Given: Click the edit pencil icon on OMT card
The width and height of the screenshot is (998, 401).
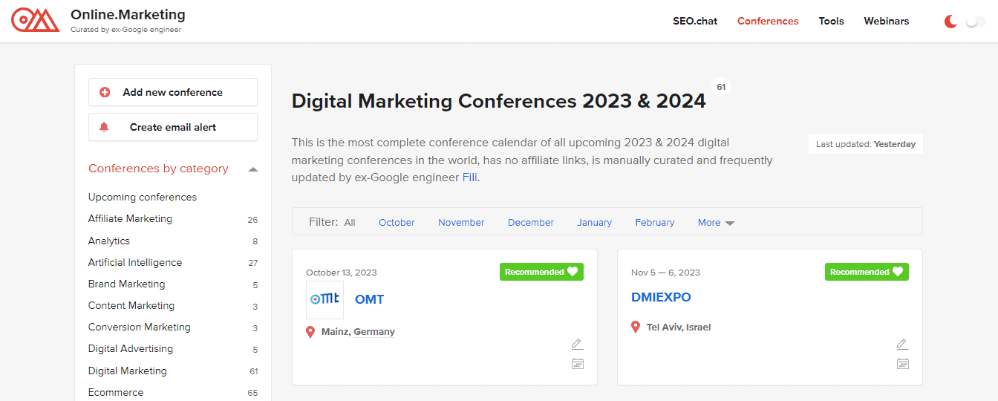Looking at the screenshot, I should coord(577,344).
